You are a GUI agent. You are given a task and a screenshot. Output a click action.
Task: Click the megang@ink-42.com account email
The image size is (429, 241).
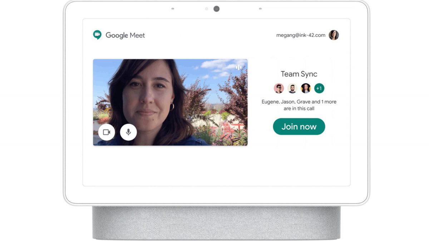[x=301, y=35]
